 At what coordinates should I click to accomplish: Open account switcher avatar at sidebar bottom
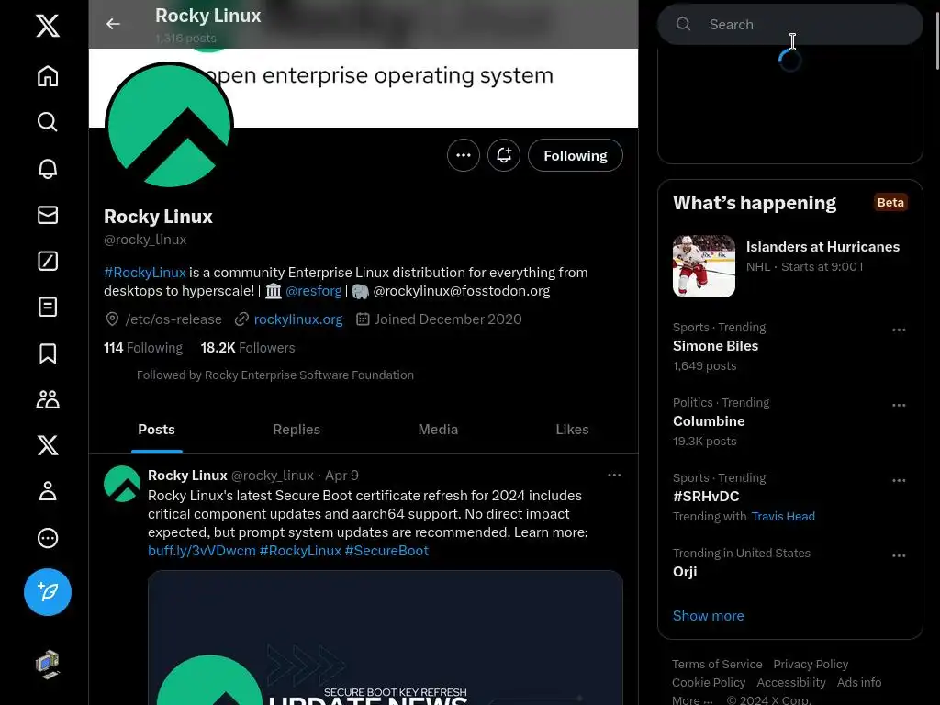tap(48, 665)
